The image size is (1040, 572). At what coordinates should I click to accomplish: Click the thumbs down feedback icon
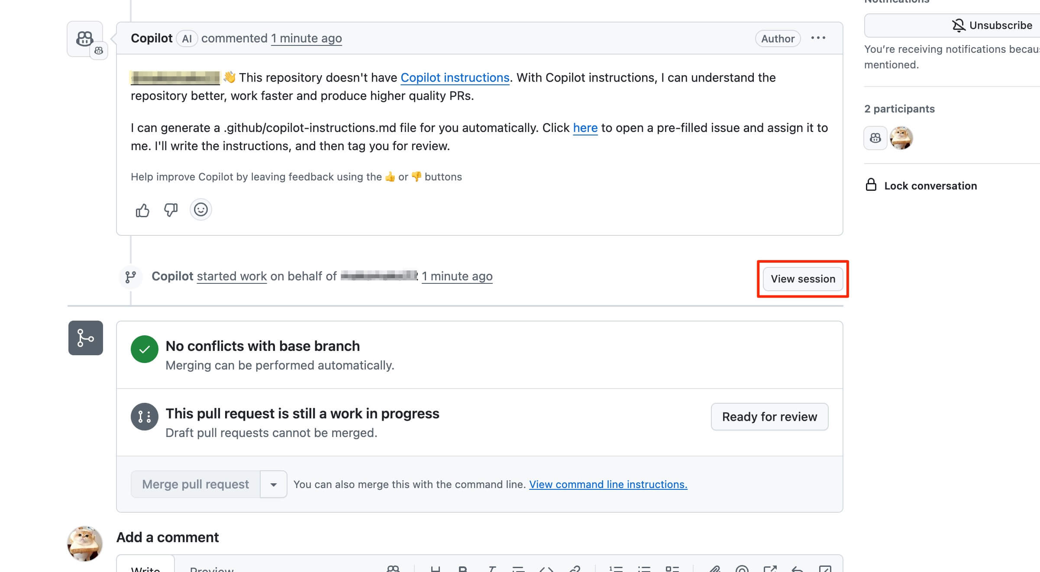point(171,210)
